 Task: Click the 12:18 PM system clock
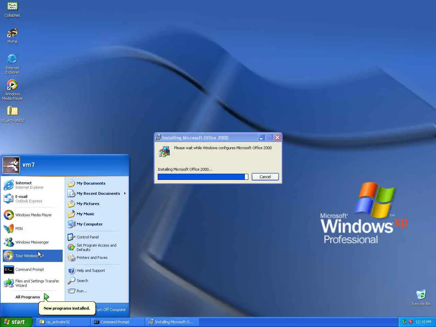(423, 322)
